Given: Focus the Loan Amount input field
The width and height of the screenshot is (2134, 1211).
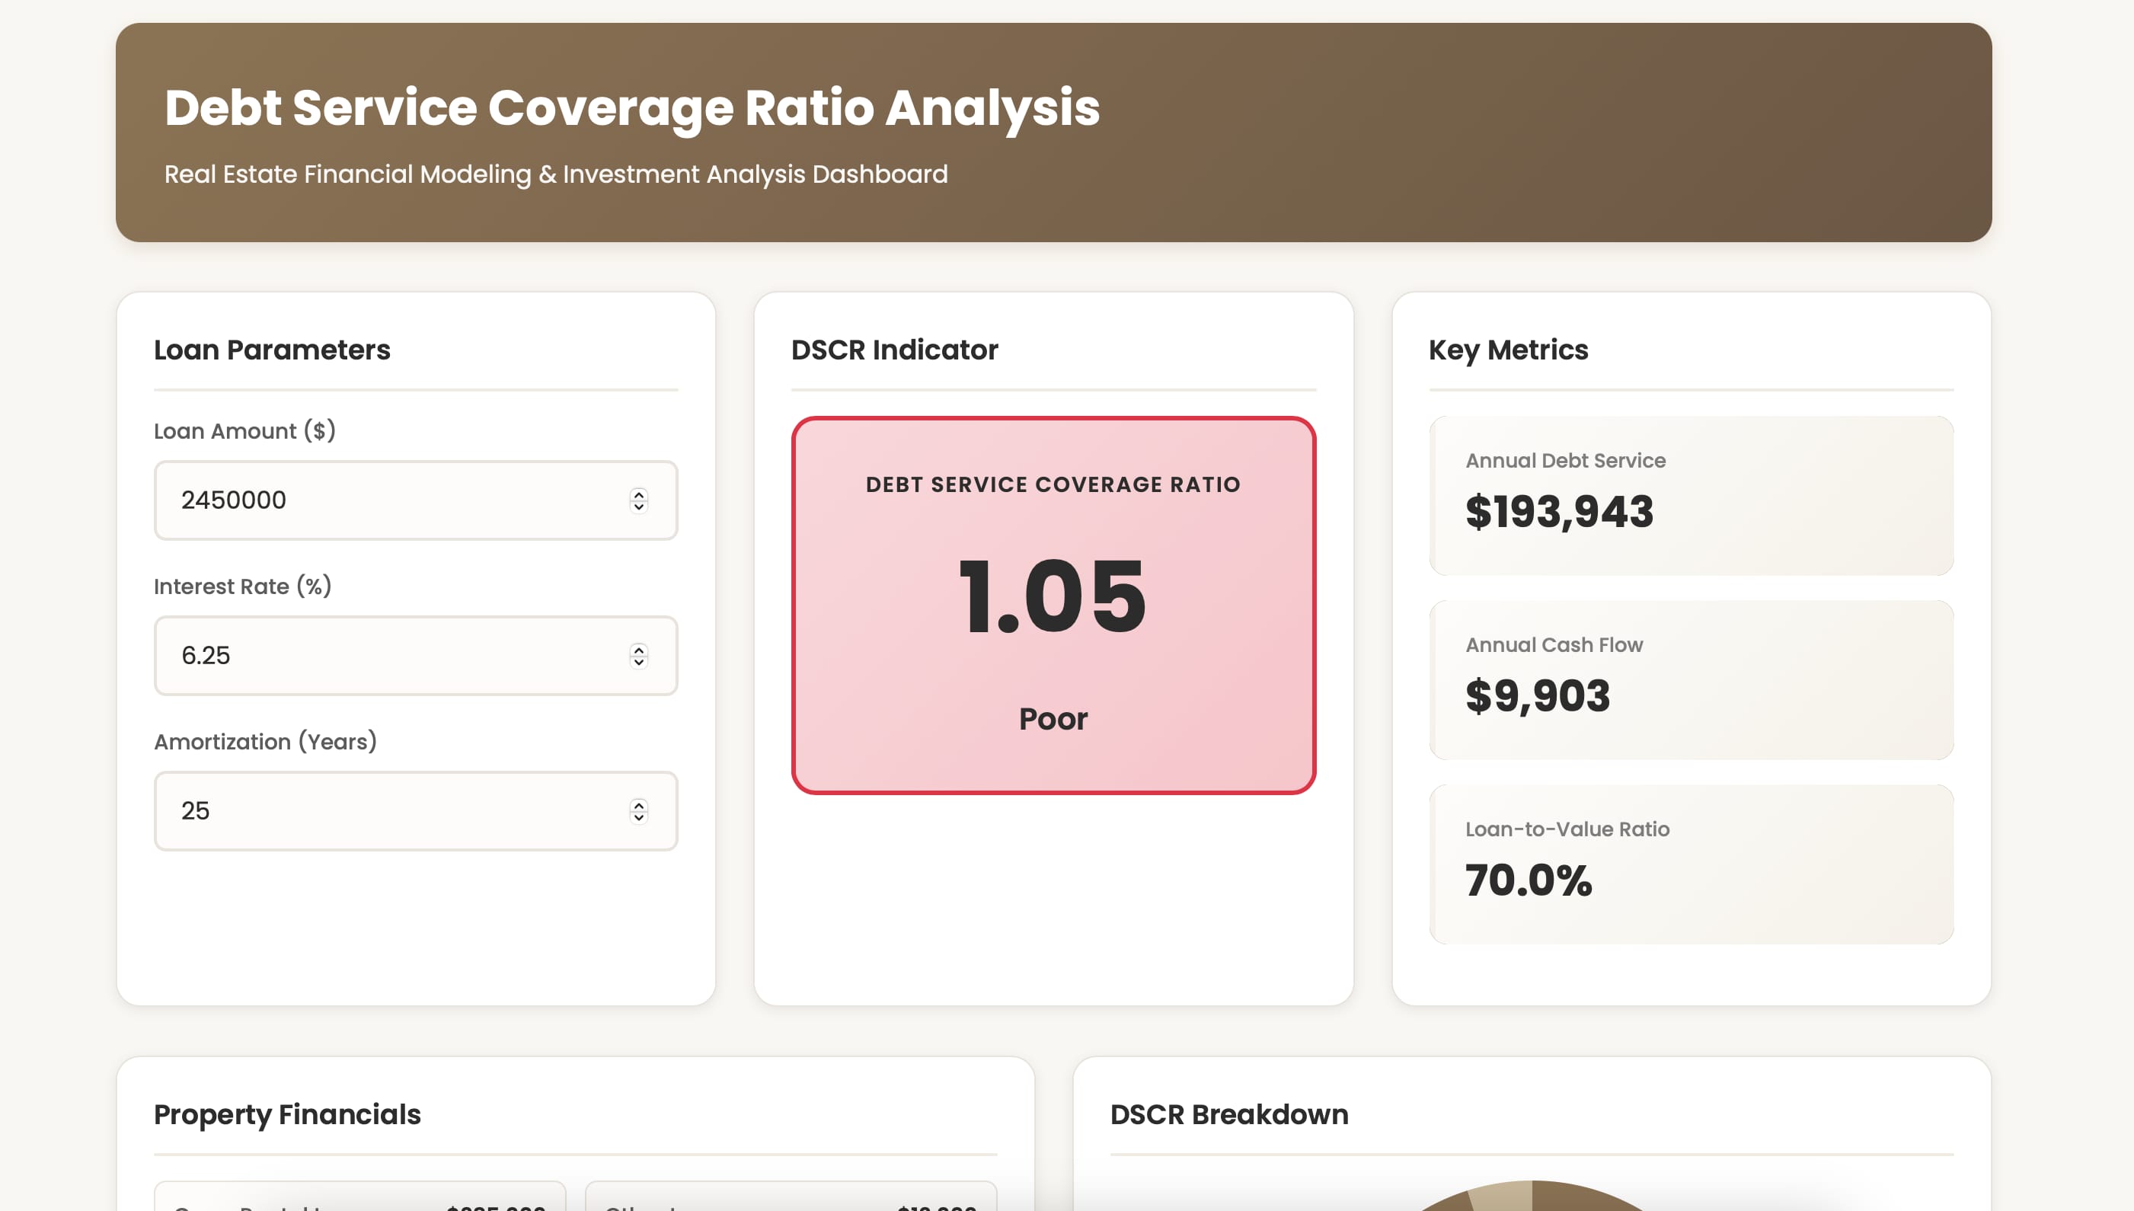Looking at the screenshot, I should (x=416, y=500).
